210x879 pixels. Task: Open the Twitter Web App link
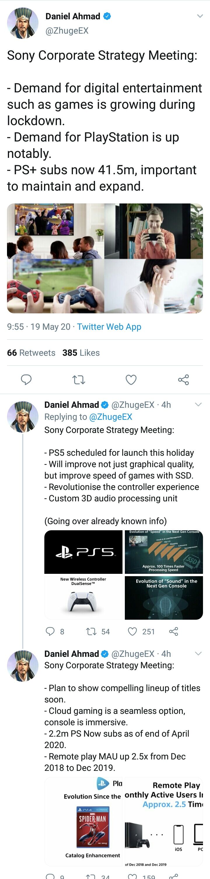[x=109, y=327]
